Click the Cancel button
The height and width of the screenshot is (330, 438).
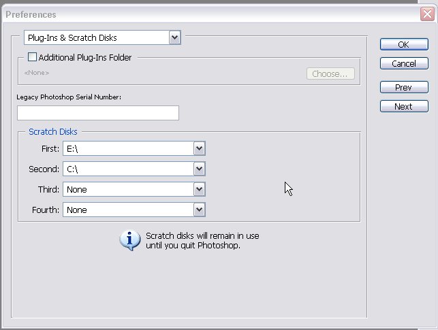pos(404,63)
